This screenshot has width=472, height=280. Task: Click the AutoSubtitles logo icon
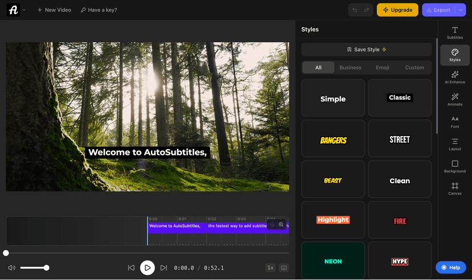13,10
